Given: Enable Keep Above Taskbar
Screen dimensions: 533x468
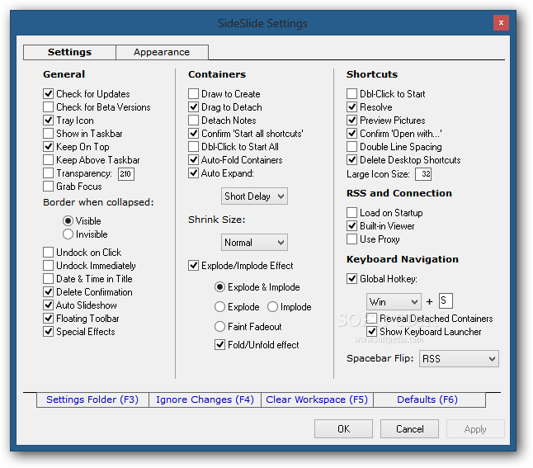Looking at the screenshot, I should (49, 160).
